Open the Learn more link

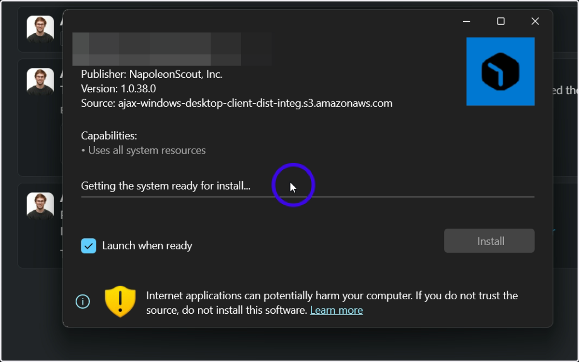336,310
